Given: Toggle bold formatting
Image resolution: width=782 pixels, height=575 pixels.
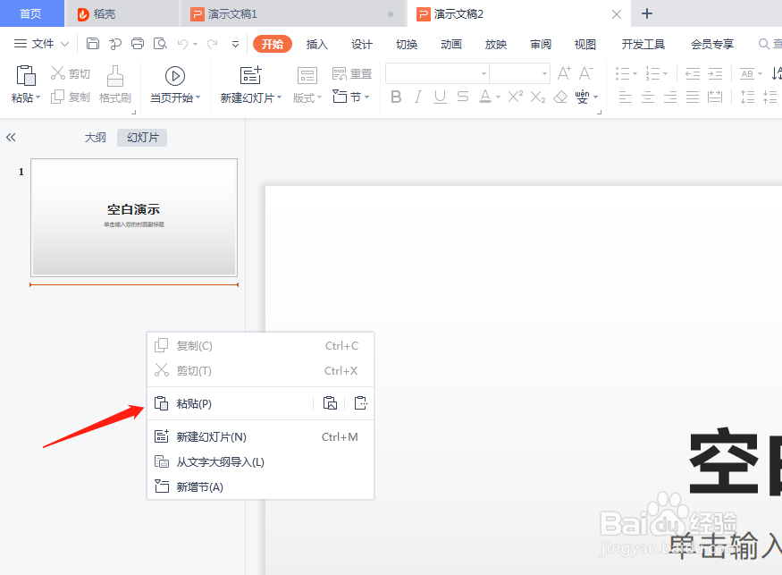Looking at the screenshot, I should click(x=396, y=97).
